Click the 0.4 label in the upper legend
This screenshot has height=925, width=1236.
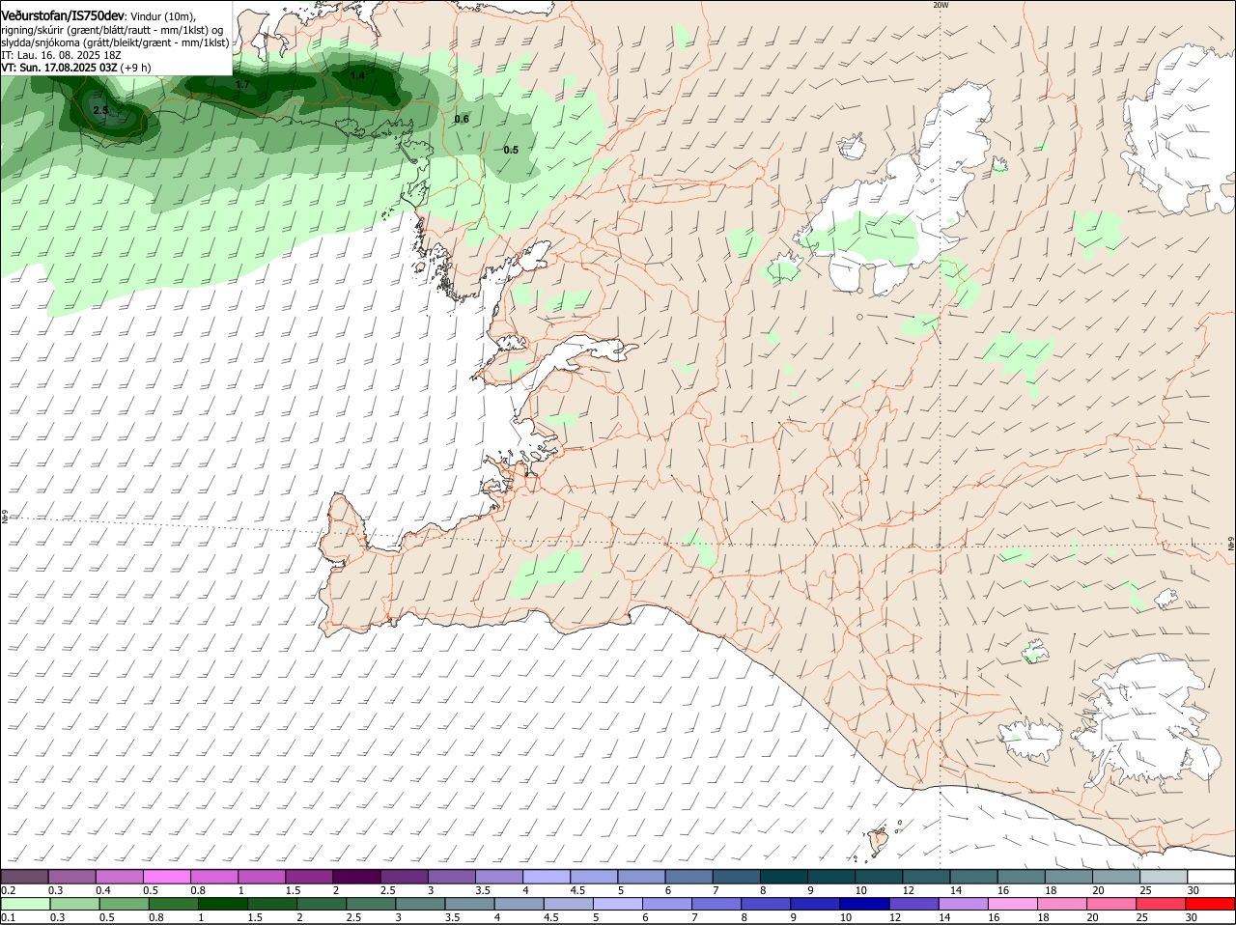click(x=103, y=889)
